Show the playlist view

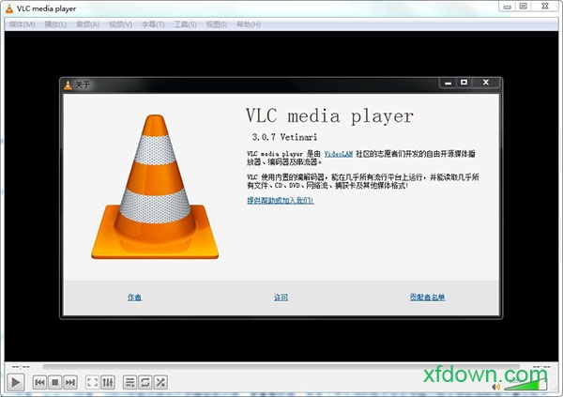[x=129, y=382]
